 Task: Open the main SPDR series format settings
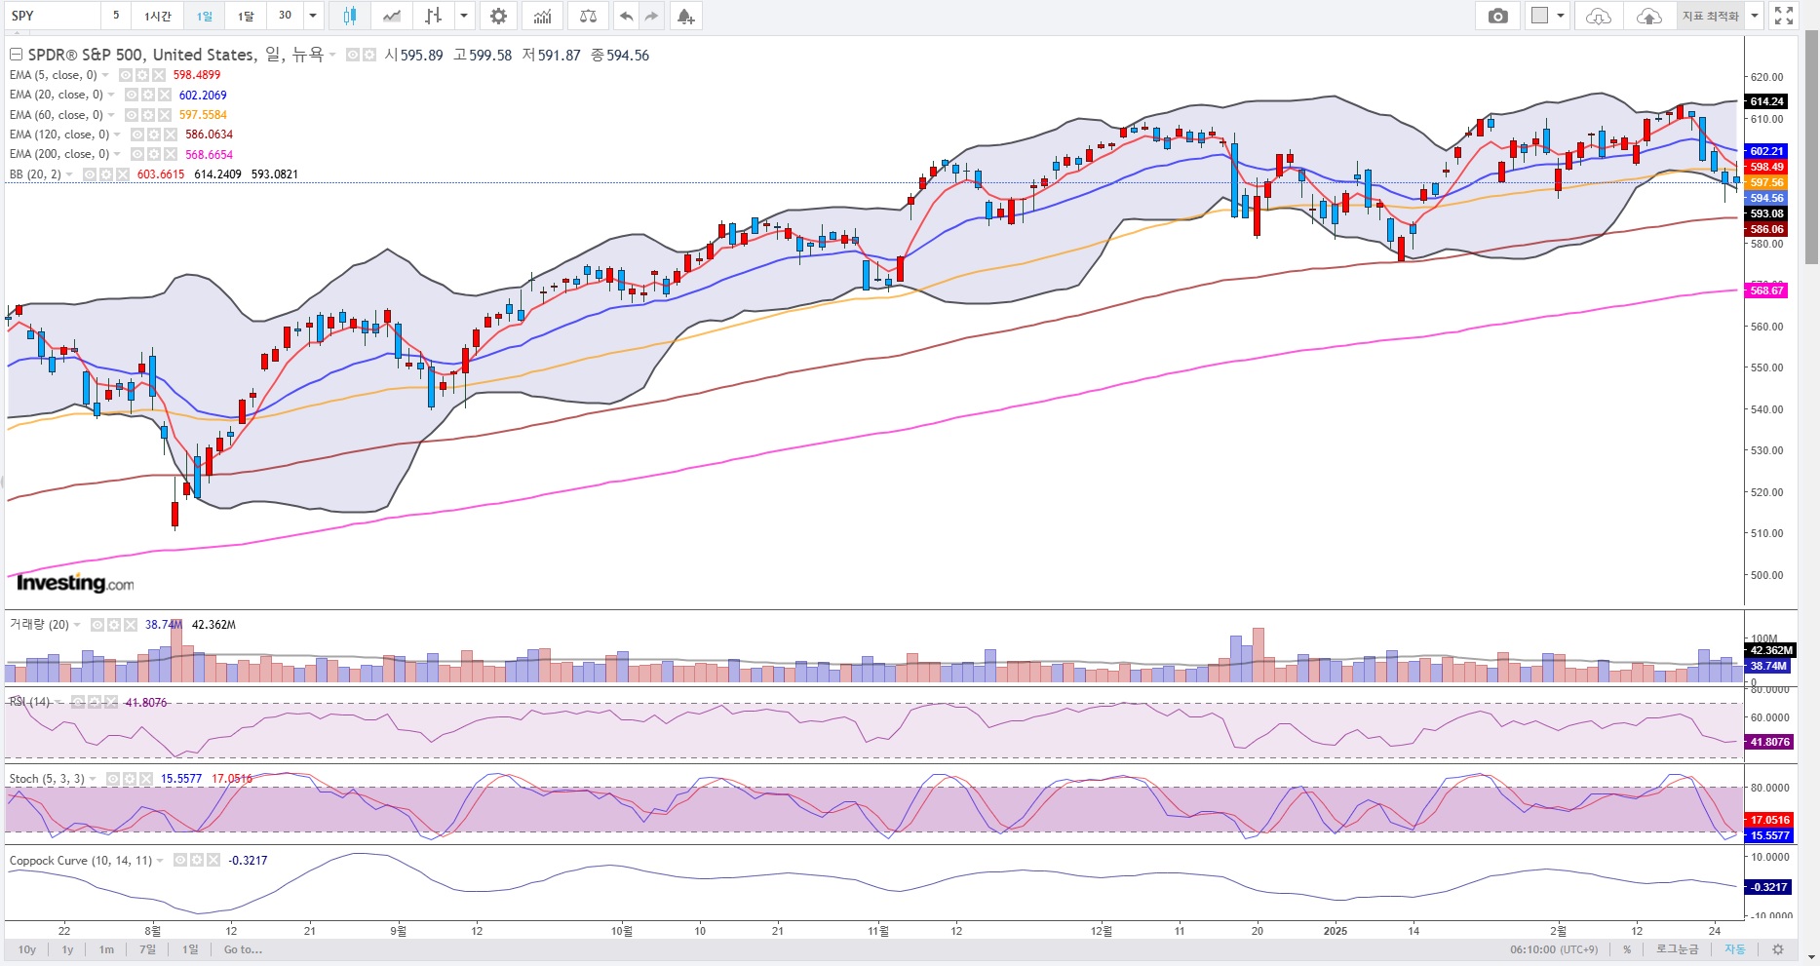click(368, 56)
